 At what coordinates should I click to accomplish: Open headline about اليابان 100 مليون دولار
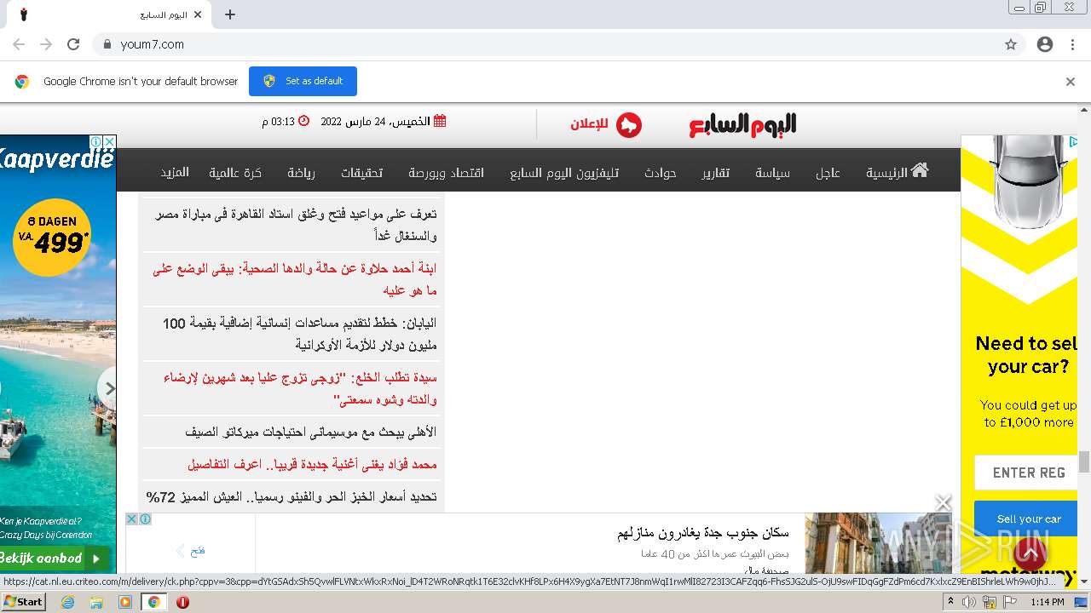(299, 334)
